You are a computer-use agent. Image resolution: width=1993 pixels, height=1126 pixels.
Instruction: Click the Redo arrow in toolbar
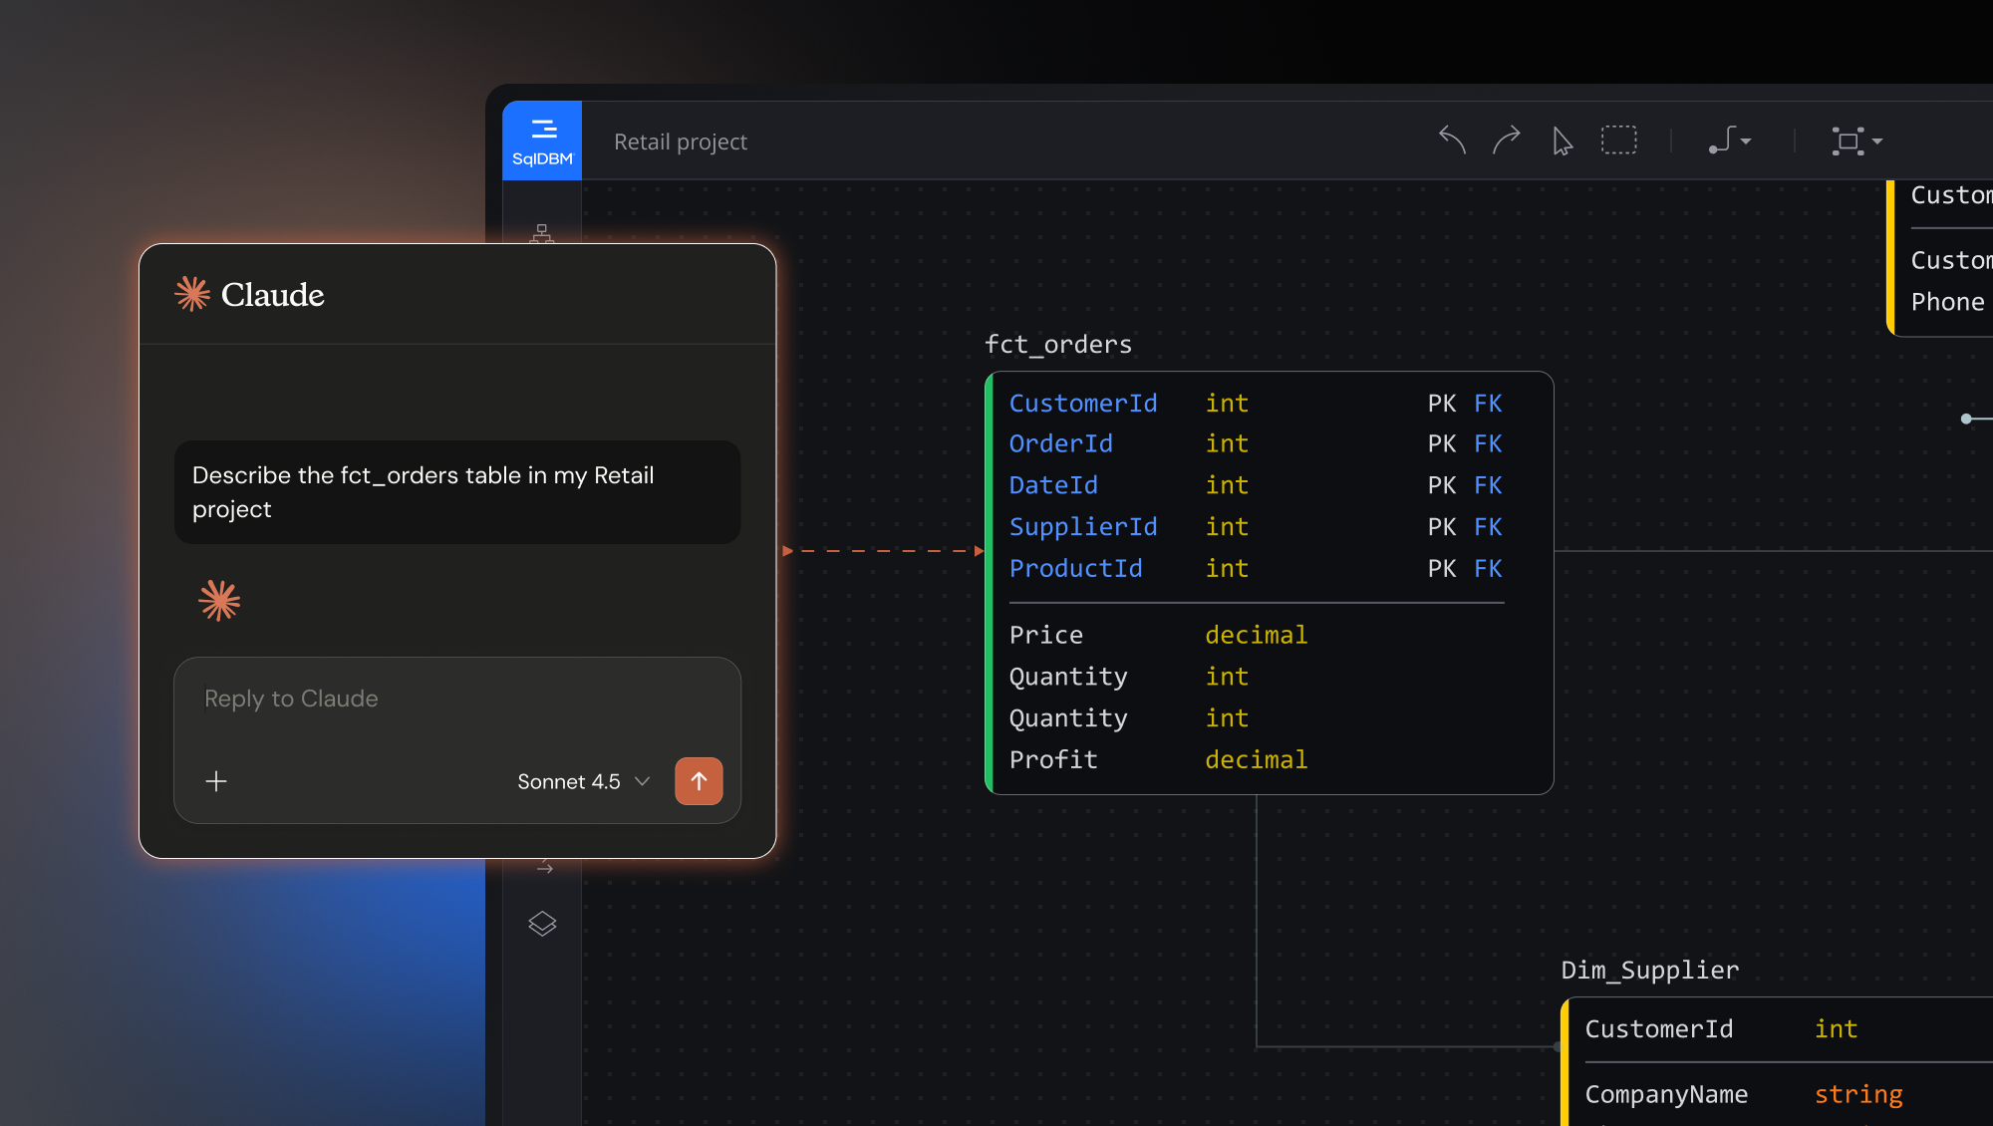pos(1506,141)
